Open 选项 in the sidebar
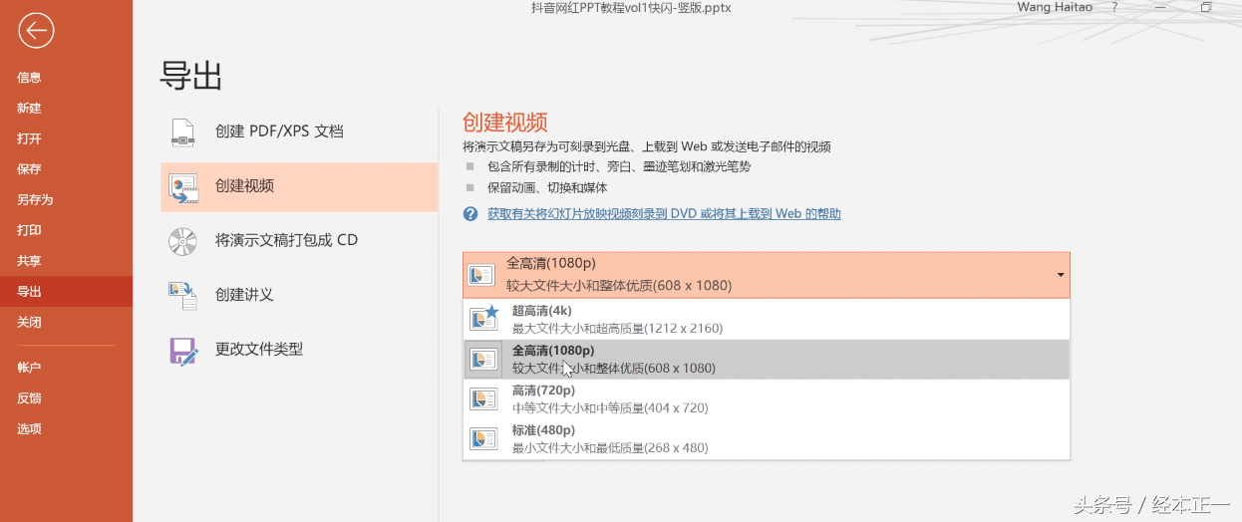The height and width of the screenshot is (522, 1242). tap(29, 428)
